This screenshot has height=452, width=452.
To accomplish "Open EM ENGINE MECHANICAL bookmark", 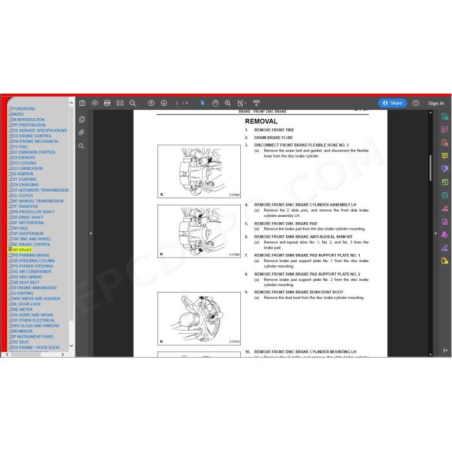I will pyautogui.click(x=36, y=141).
